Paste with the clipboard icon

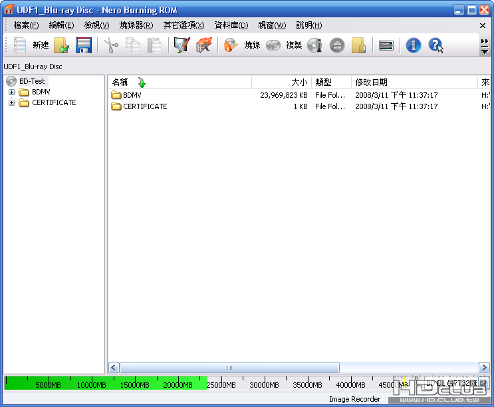coord(154,45)
